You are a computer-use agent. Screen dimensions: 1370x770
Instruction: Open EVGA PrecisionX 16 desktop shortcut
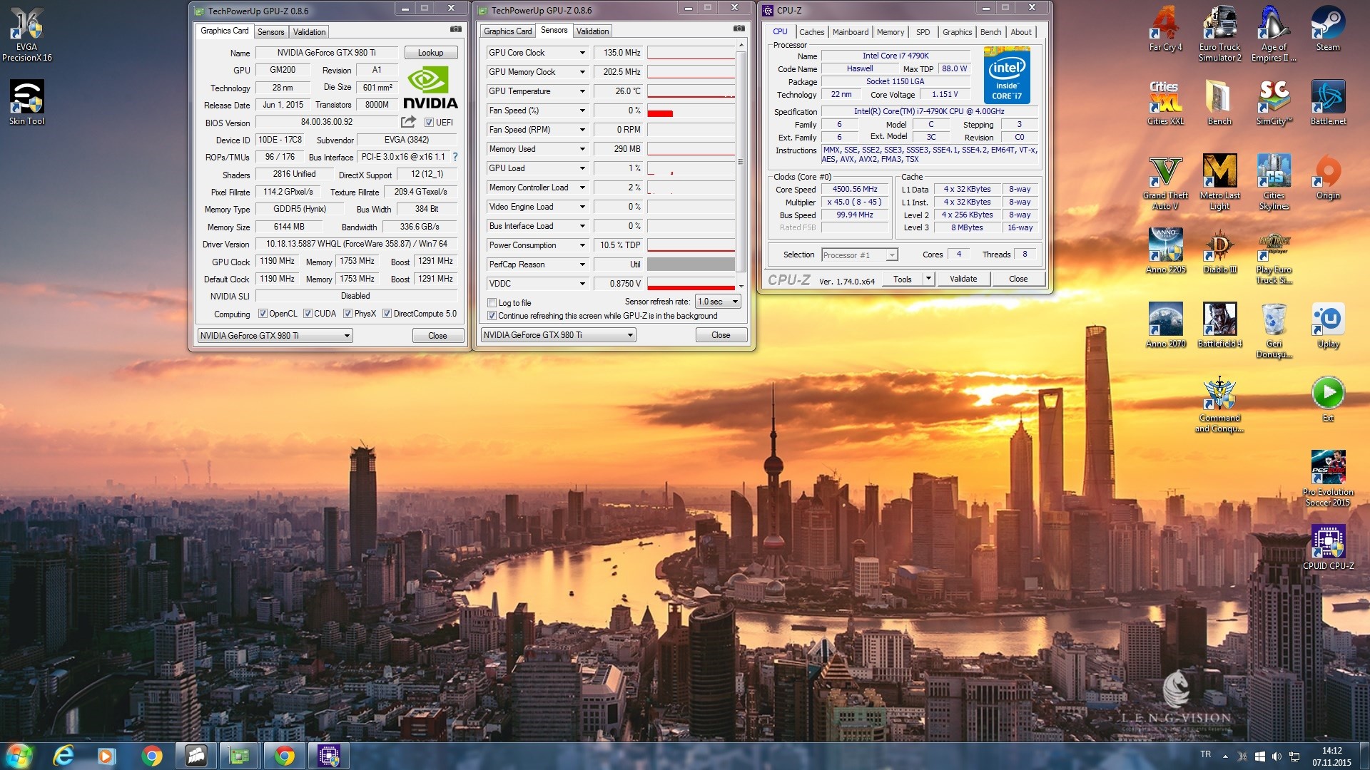pos(27,34)
